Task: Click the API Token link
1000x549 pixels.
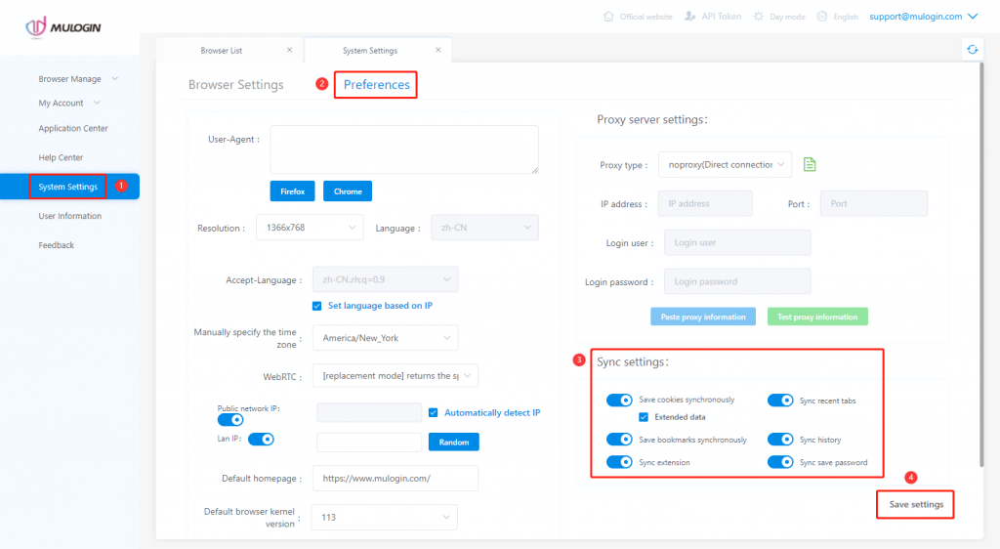Action: [722, 17]
